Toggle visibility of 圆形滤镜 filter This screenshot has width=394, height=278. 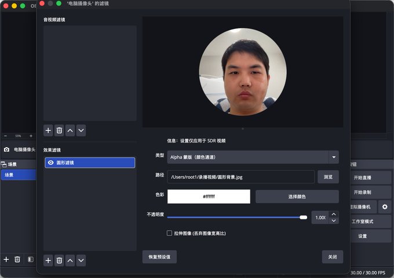(51, 163)
